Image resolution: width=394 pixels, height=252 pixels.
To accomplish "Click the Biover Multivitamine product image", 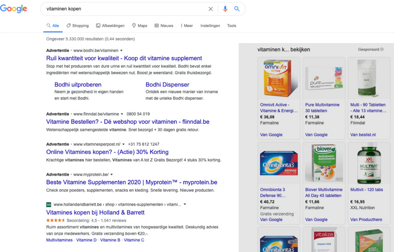I will coord(324,163).
